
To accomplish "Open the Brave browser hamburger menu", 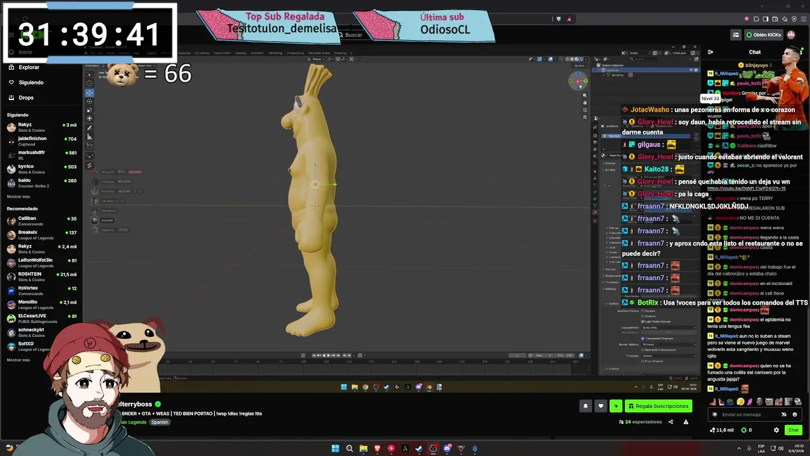I will pos(803,19).
